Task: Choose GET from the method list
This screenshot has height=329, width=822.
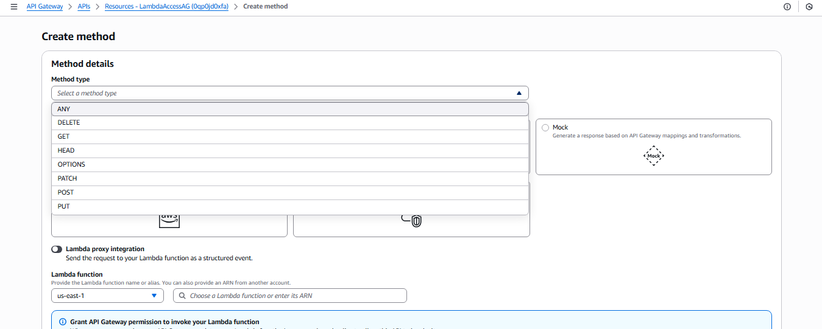Action: 290,137
